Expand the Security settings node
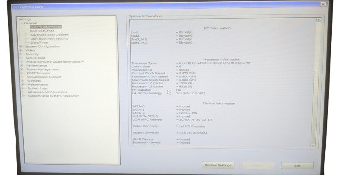 click(21, 54)
